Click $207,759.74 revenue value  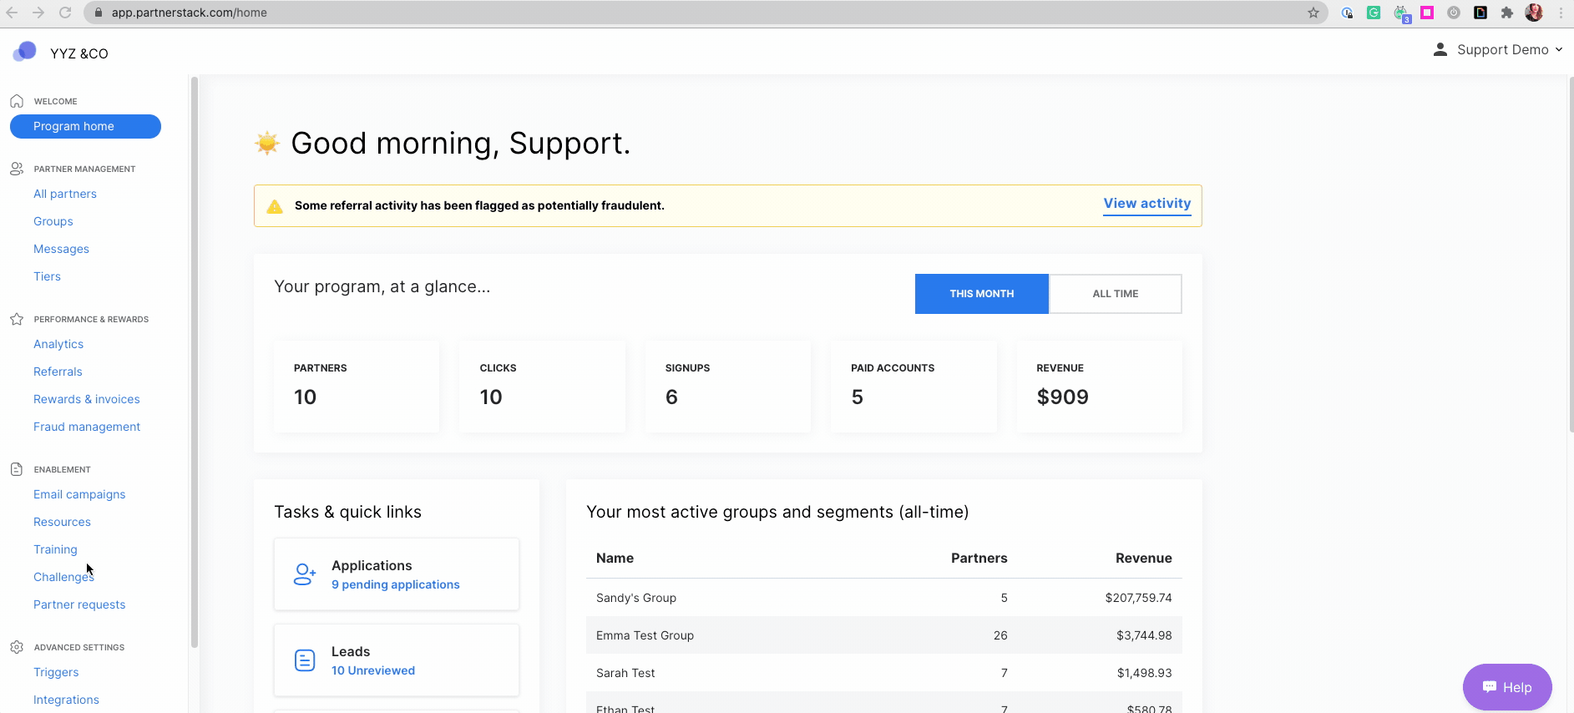(1138, 598)
